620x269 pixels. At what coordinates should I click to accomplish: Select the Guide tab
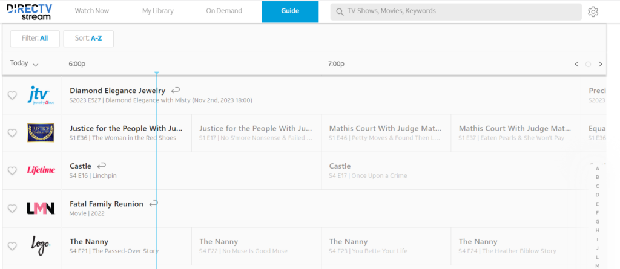tap(290, 11)
